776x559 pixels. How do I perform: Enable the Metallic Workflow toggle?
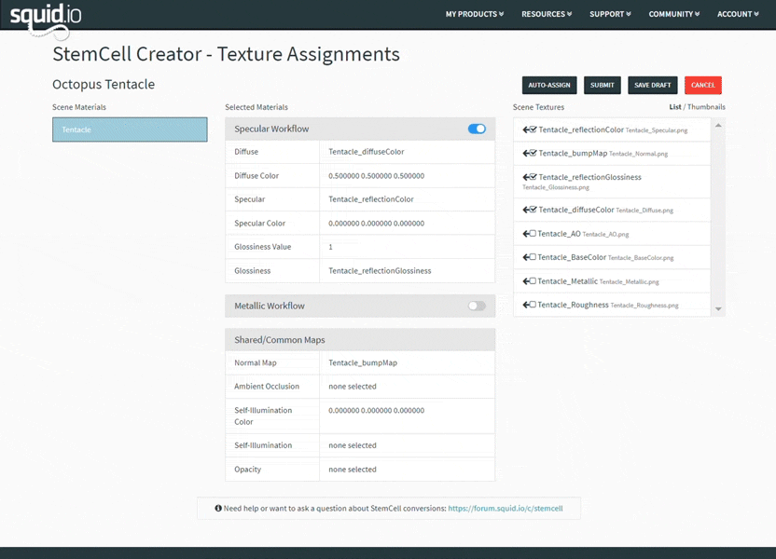coord(478,306)
